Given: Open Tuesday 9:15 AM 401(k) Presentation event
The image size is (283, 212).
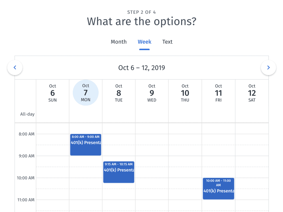Looking at the screenshot, I should 119,172.
